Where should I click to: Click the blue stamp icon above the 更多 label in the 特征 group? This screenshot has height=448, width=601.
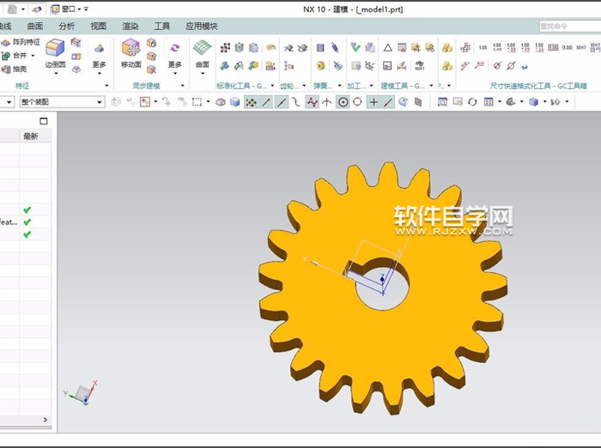100,48
